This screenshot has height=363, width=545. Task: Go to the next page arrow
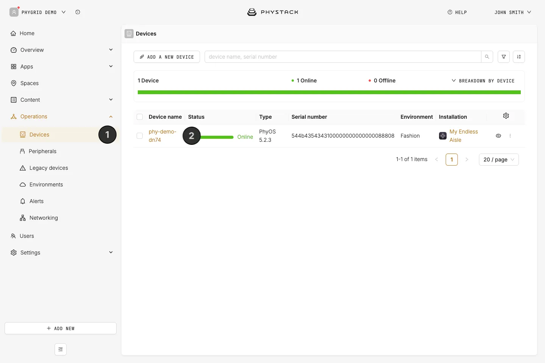(x=467, y=160)
